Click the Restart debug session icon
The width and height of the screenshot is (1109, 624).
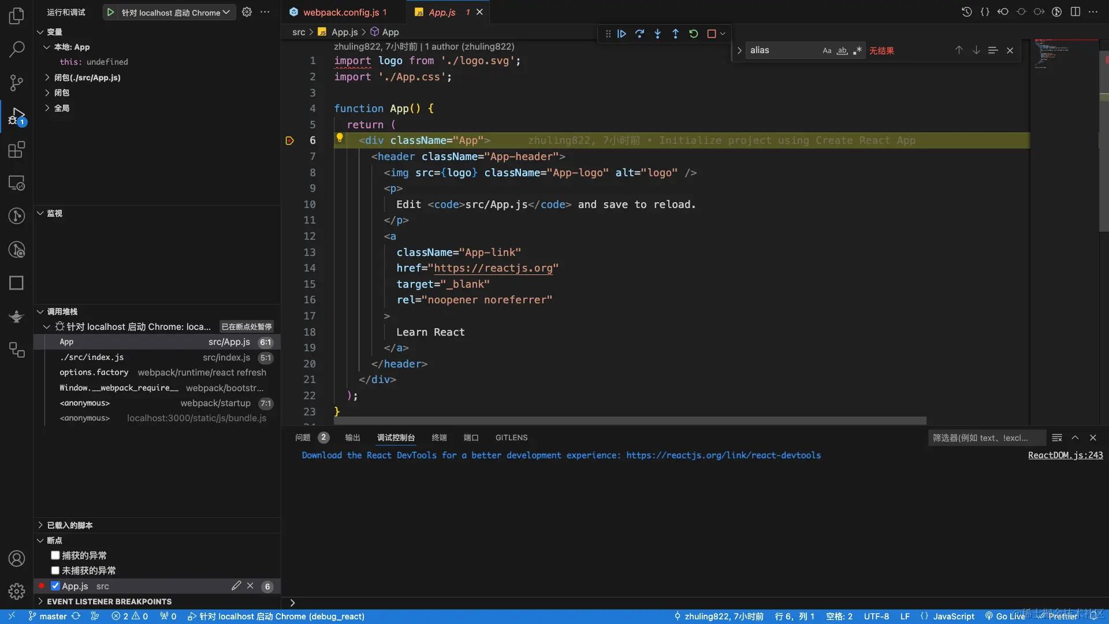pos(694,34)
